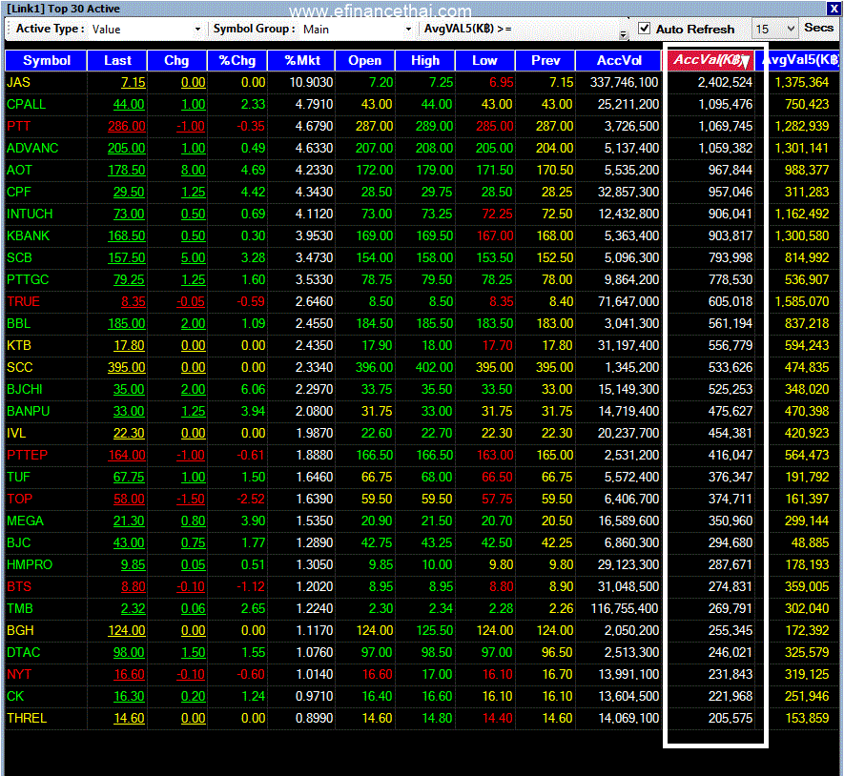Viewport: 844px width, 776px height.
Task: Click TRUE AvgVal5 cell 1,585,070
Action: (801, 302)
